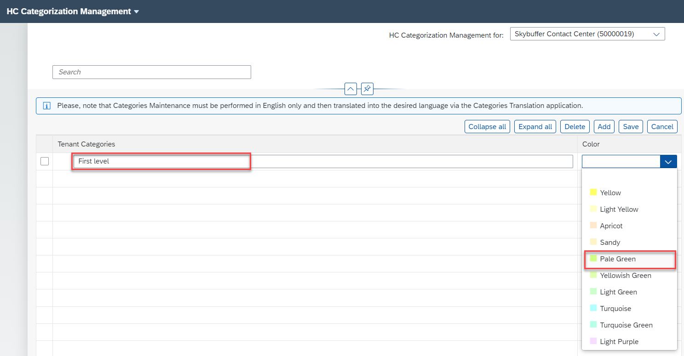This screenshot has width=684, height=356.
Task: Choose the Light Purple color option
Action: 629,341
